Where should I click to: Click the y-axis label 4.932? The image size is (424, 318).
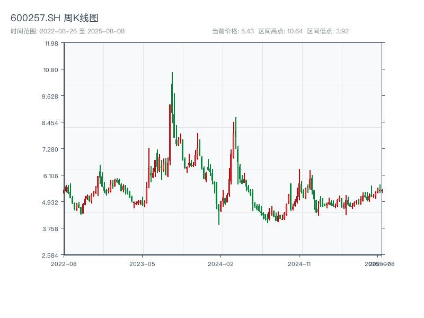50,202
